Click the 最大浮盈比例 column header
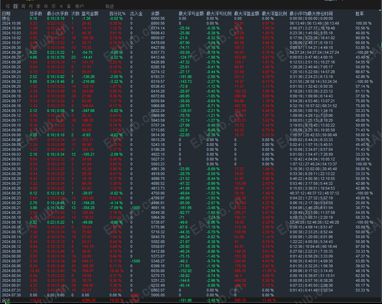This screenshot has height=304, width=382. click(x=275, y=14)
